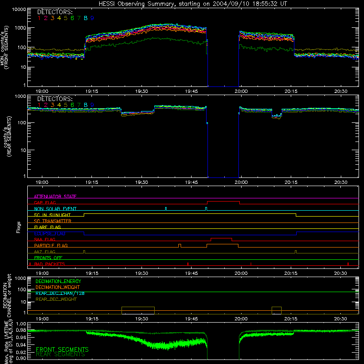Click the BAD_PACKETS red tick near 20:30

point(348,264)
